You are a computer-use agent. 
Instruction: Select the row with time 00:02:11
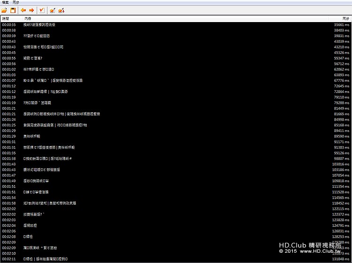coord(176,259)
